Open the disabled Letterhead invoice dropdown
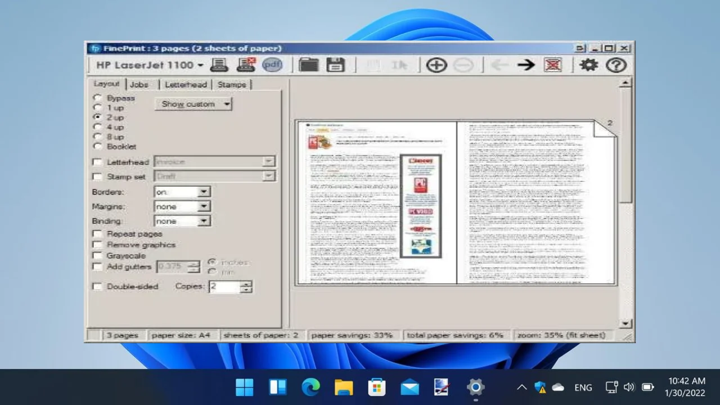 pyautogui.click(x=214, y=162)
